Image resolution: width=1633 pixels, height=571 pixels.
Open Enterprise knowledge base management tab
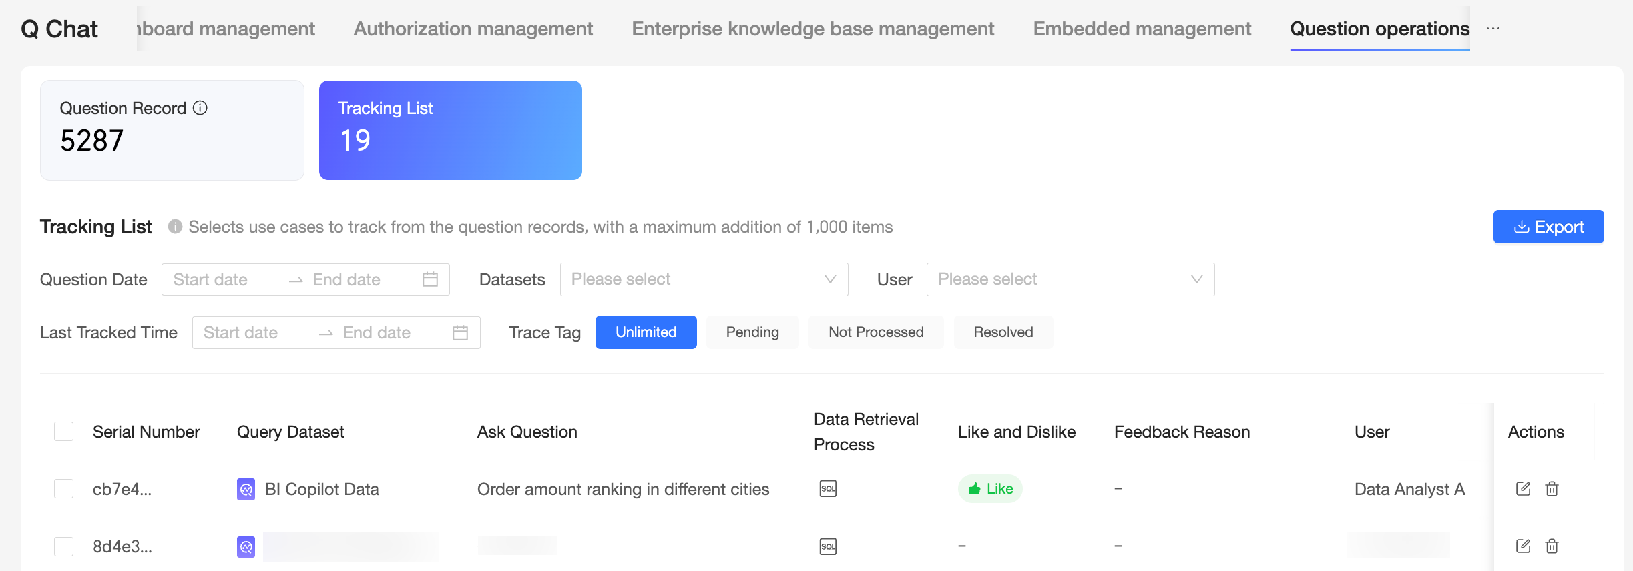[x=813, y=29]
